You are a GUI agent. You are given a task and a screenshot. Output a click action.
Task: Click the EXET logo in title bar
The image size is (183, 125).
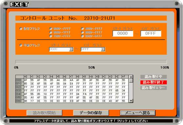(19, 5)
